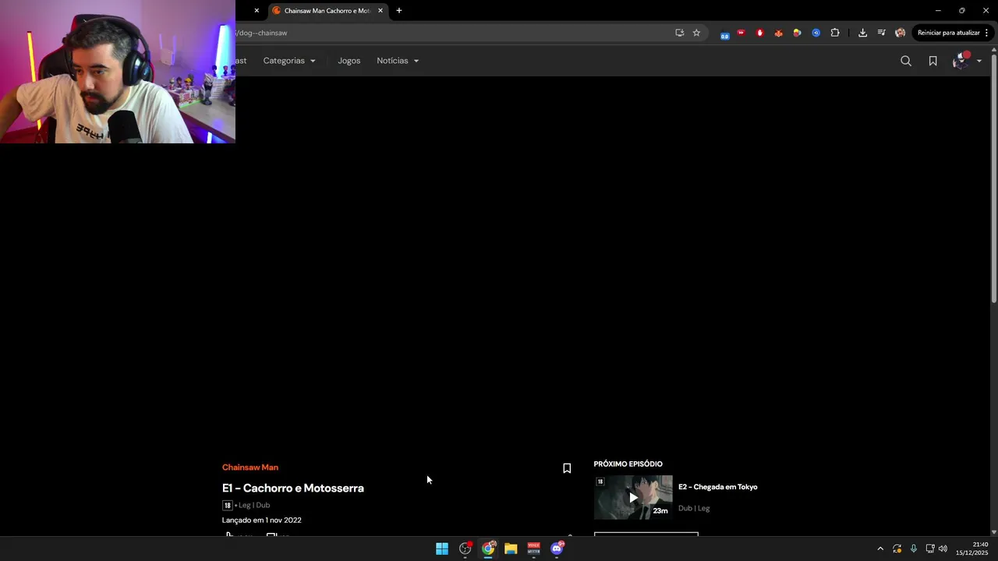Screen dimensions: 998x561
Task: Bookmark this page with star icon
Action: pos(696,33)
